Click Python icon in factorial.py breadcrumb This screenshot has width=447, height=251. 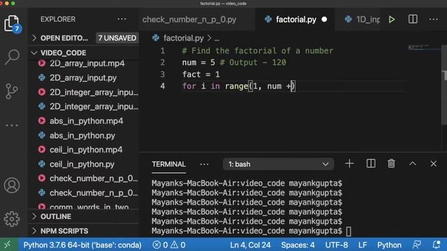point(156,38)
